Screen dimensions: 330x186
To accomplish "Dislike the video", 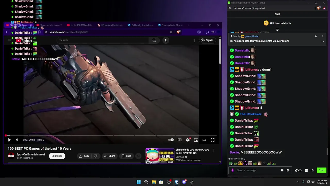I will [96, 156].
